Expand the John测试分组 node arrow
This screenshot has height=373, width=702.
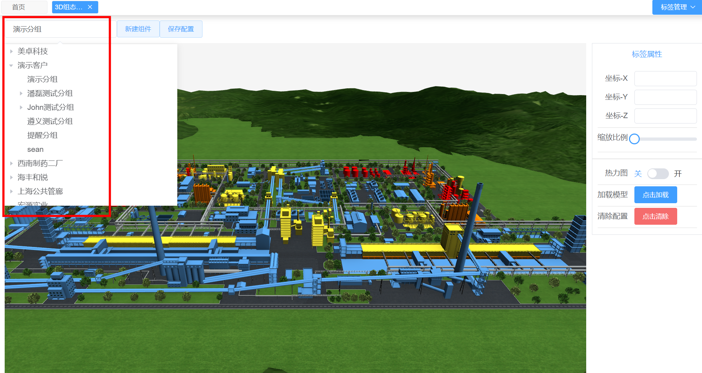(x=21, y=107)
